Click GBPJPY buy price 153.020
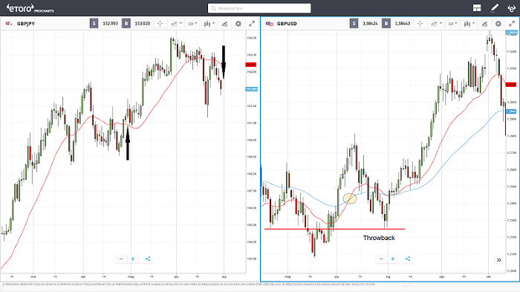 (143, 24)
